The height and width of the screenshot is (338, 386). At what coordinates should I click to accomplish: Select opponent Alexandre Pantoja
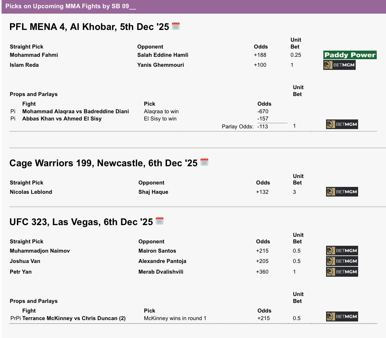click(x=162, y=261)
